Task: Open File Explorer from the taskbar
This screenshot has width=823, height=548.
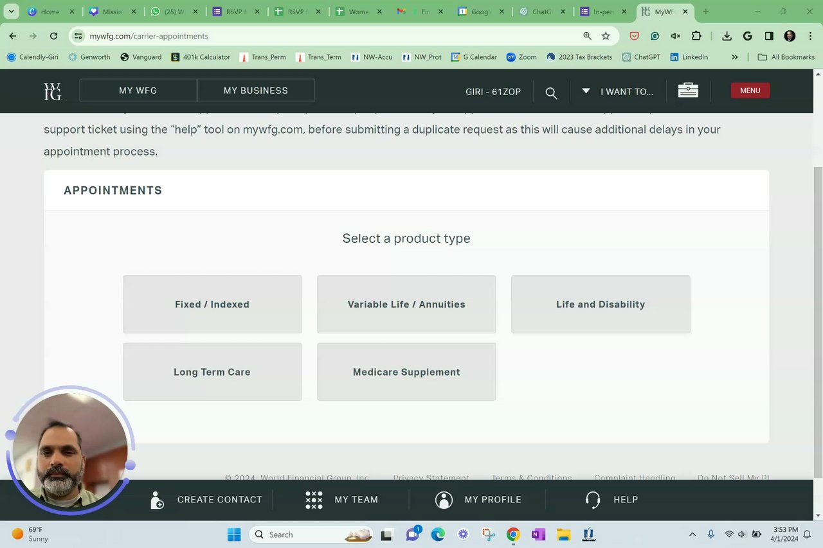Action: click(x=563, y=534)
